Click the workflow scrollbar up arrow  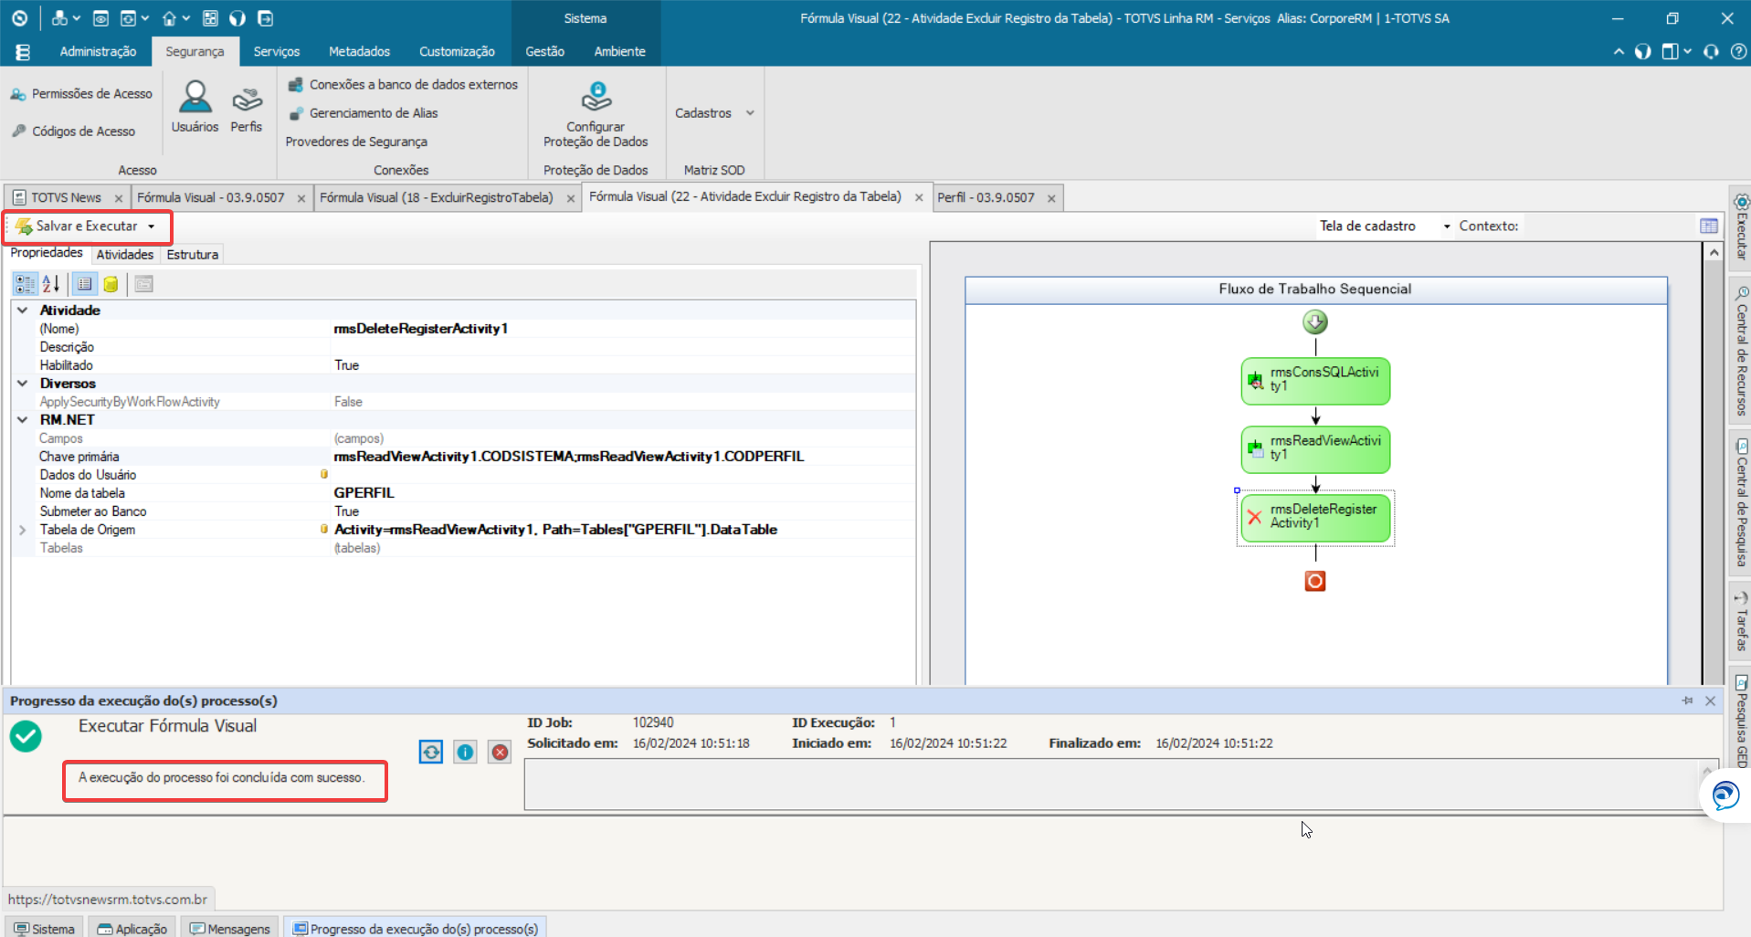pos(1714,252)
